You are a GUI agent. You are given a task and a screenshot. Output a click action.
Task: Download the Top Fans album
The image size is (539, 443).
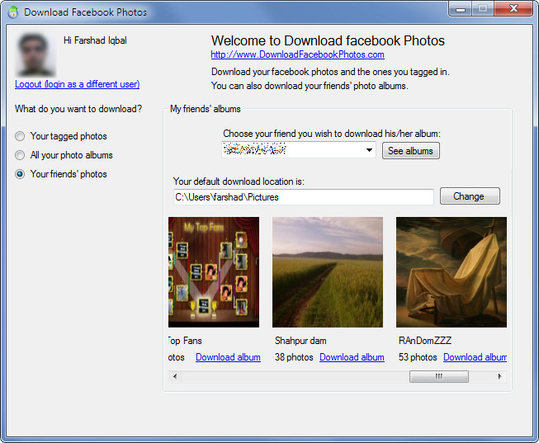[228, 357]
